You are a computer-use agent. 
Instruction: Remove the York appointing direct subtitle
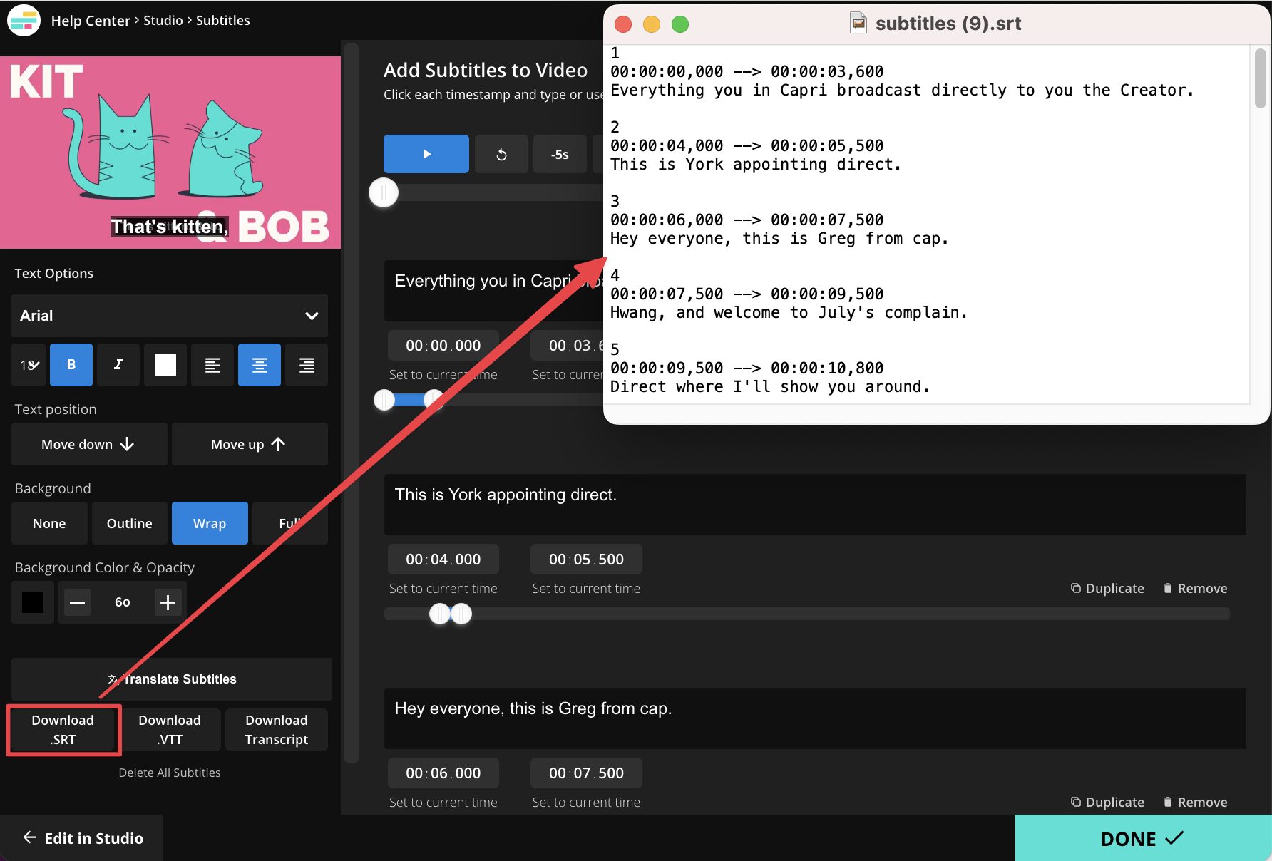coord(1195,588)
